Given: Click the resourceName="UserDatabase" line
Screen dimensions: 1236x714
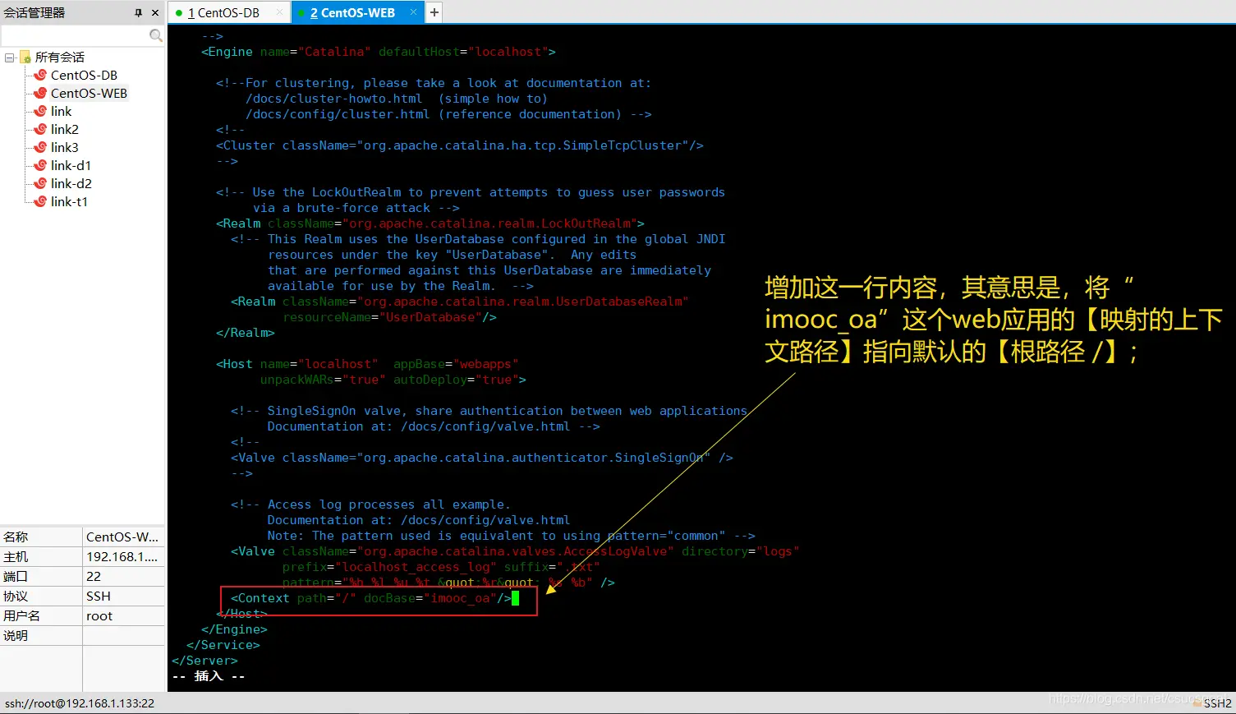Looking at the screenshot, I should 390,317.
